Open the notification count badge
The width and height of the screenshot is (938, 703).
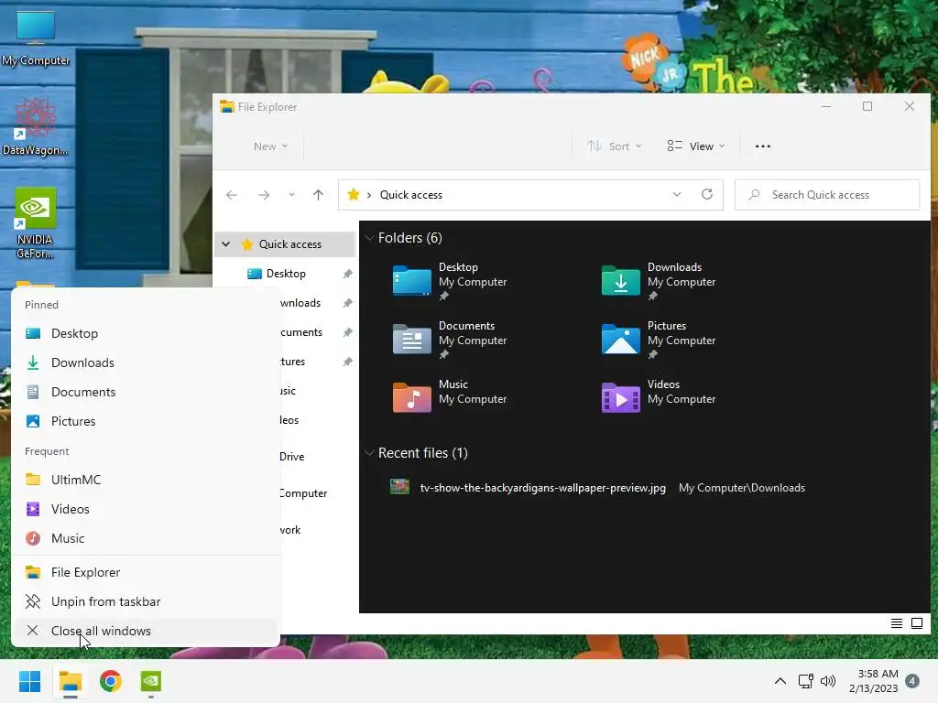(912, 681)
